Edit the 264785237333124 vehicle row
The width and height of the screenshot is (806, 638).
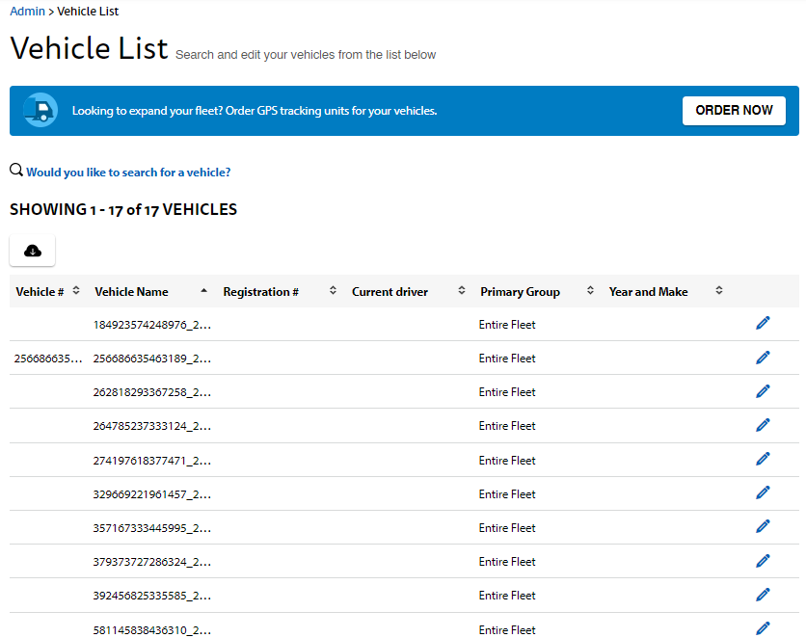click(x=763, y=425)
